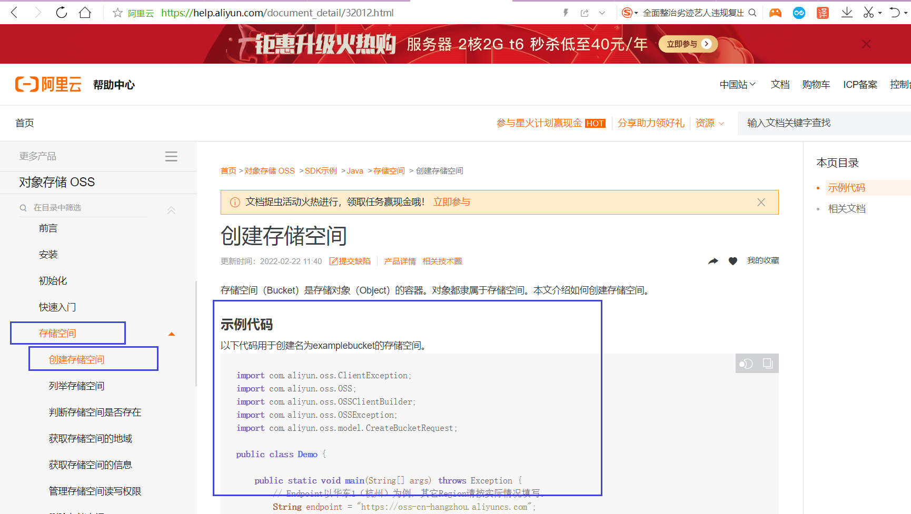The height and width of the screenshot is (514, 911).
Task: Open 管理存储空间读写权限 in the sidebar
Action: coord(95,491)
